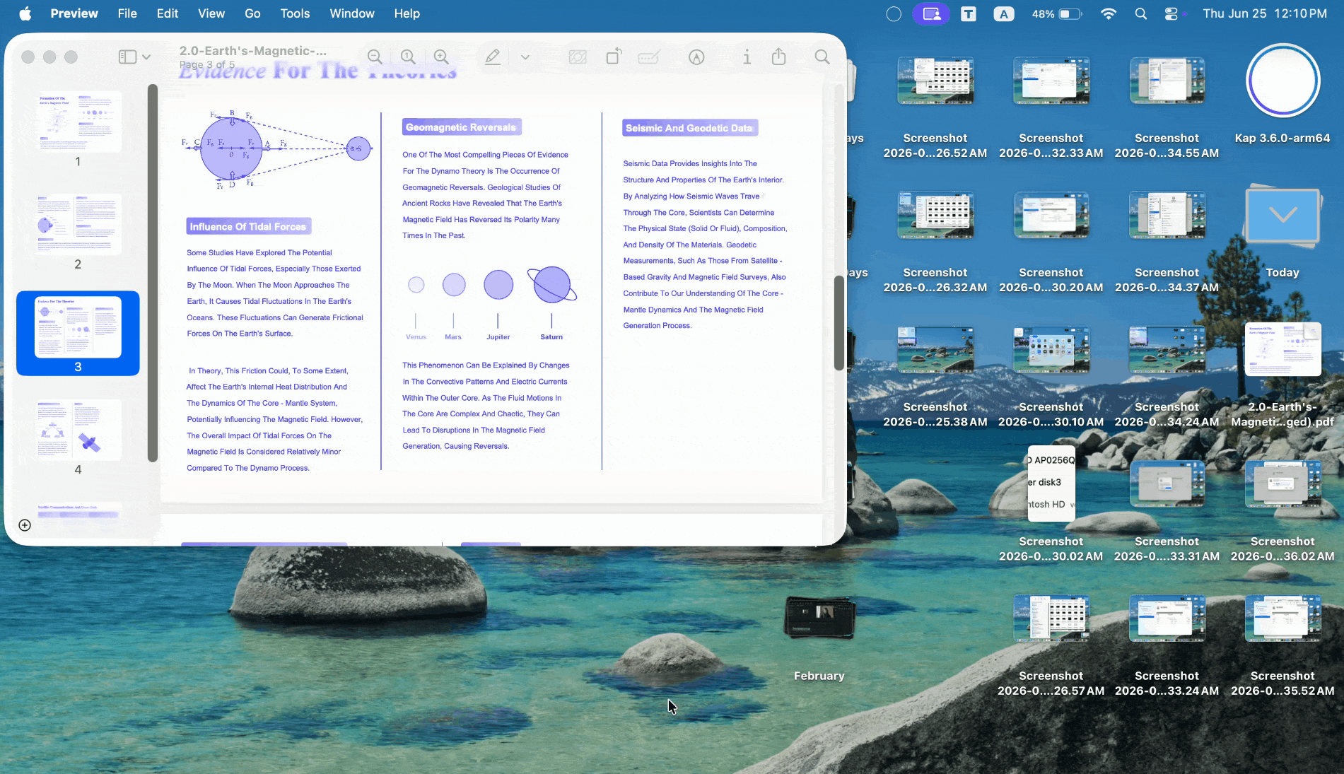
Task: Open search in Preview toolbar
Action: click(x=822, y=57)
